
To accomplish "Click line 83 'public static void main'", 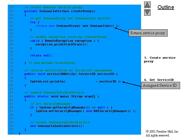I will [x=61, y=96].
